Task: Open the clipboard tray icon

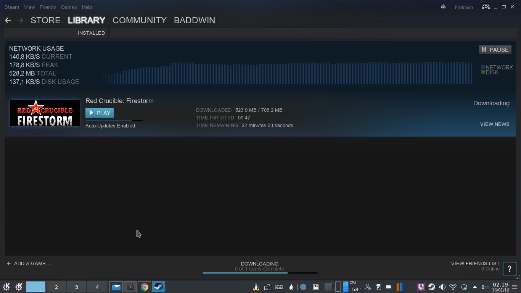Action: (x=378, y=287)
